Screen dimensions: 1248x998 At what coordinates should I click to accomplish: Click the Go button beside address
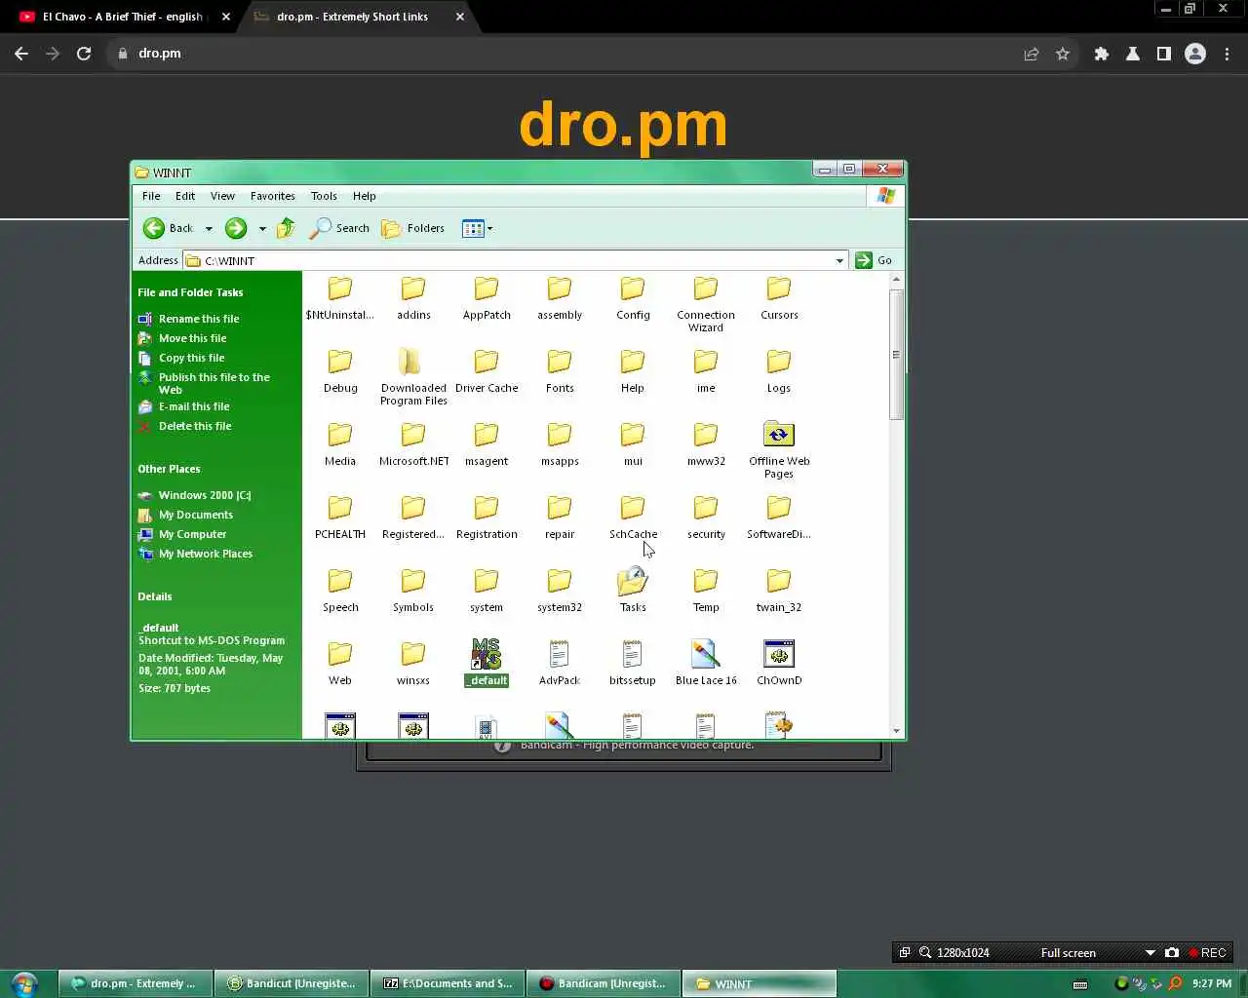pyautogui.click(x=874, y=260)
